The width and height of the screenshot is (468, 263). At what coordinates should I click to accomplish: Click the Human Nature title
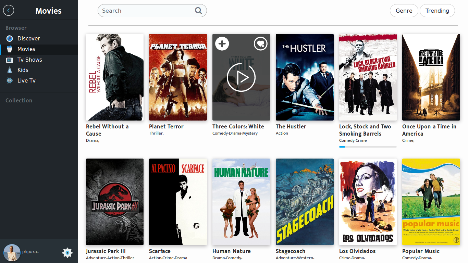[232, 251]
